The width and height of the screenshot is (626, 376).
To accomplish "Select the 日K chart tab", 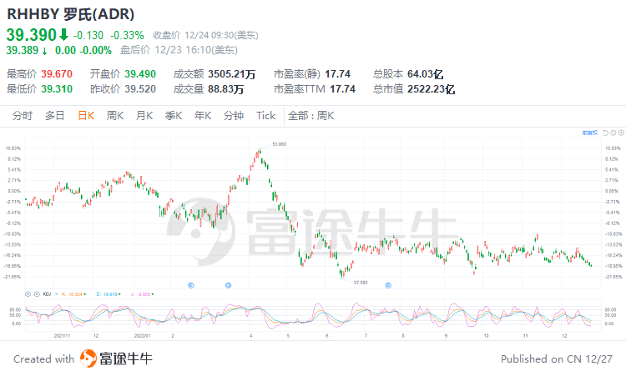I will point(86,116).
